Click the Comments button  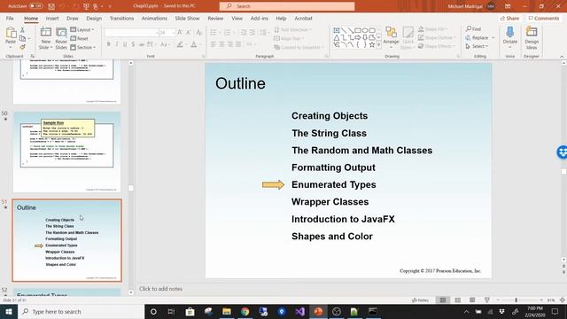(543, 18)
